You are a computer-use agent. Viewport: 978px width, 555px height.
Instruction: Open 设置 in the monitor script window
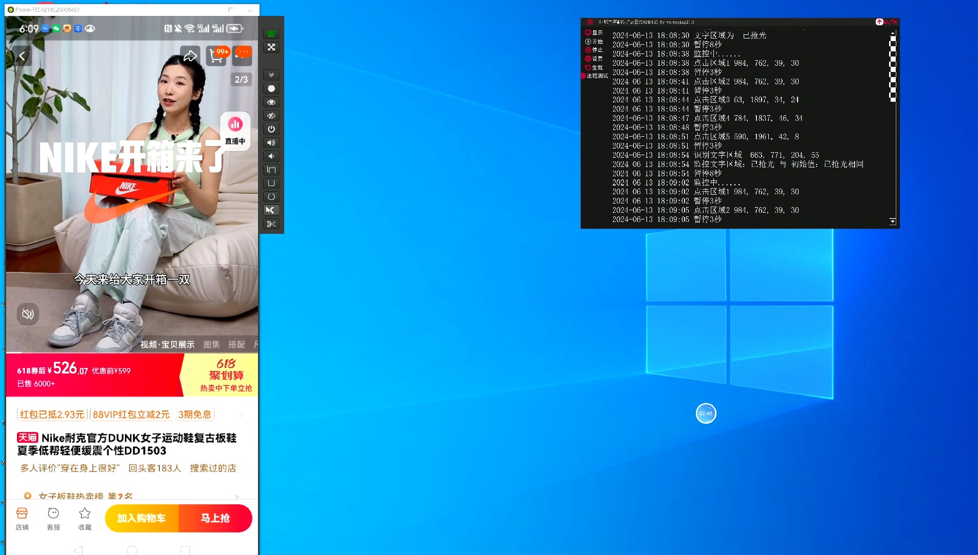tap(594, 59)
